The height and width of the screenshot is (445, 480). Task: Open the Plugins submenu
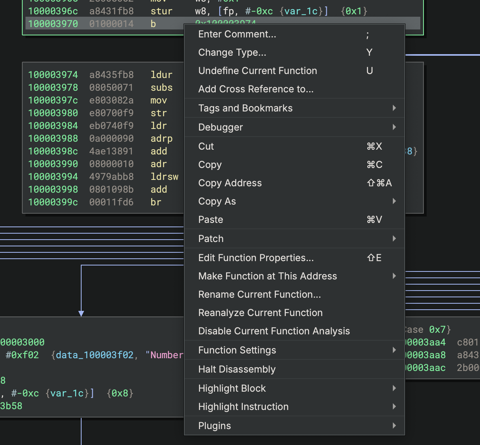(215, 426)
